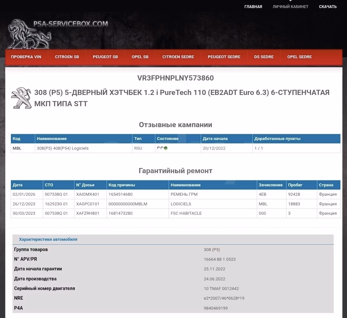Select OPEL SB in red navigation bar
This screenshot has width=347, height=318.
[140, 57]
